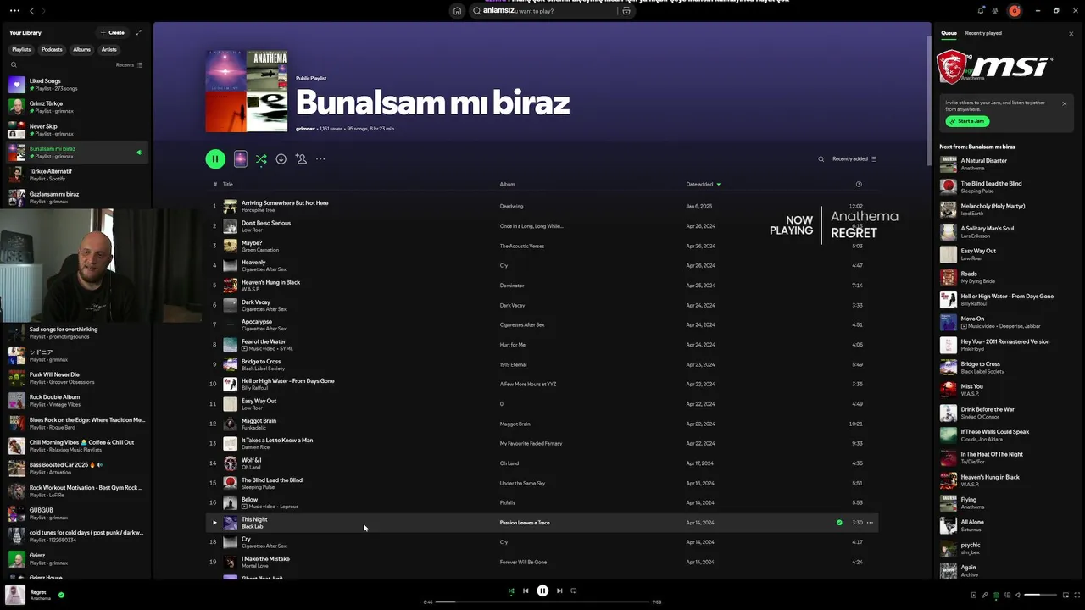Select Hey You - 2011 Remastered in queue
1085x610 pixels.
pyautogui.click(x=1006, y=345)
